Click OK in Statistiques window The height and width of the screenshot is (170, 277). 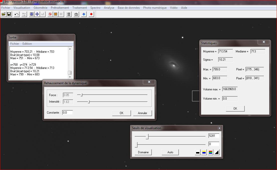tap(235, 109)
